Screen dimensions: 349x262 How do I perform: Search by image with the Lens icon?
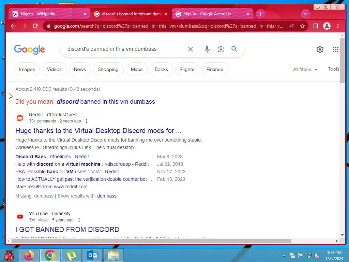221,49
